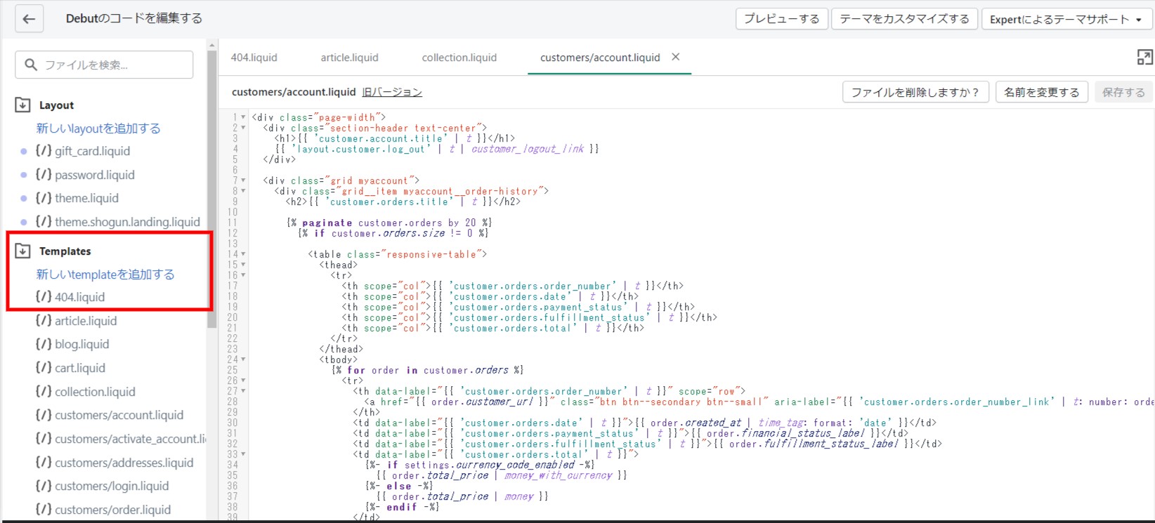Click テーマをカスタマイズする button

[x=904, y=19]
